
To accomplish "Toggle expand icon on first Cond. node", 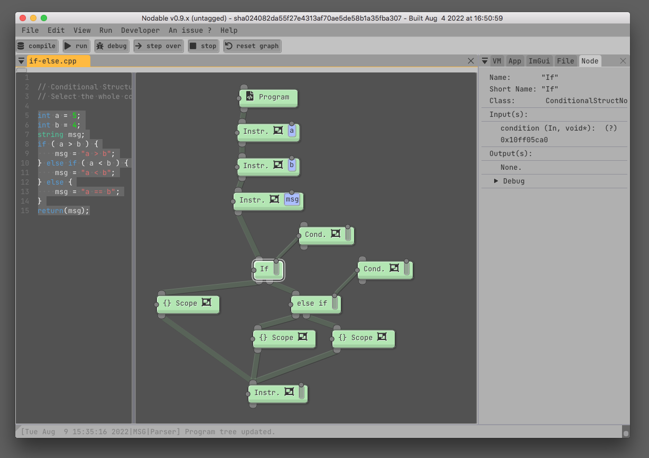I will 336,234.
